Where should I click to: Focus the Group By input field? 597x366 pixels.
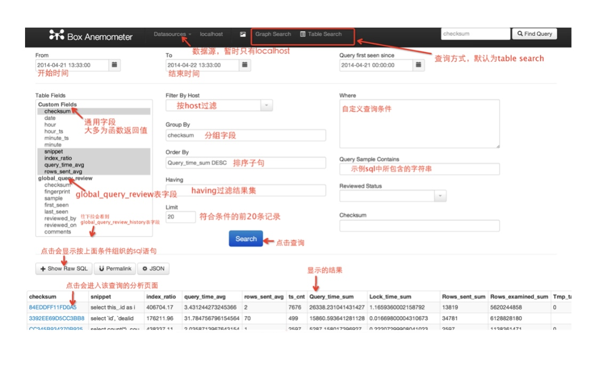(245, 136)
